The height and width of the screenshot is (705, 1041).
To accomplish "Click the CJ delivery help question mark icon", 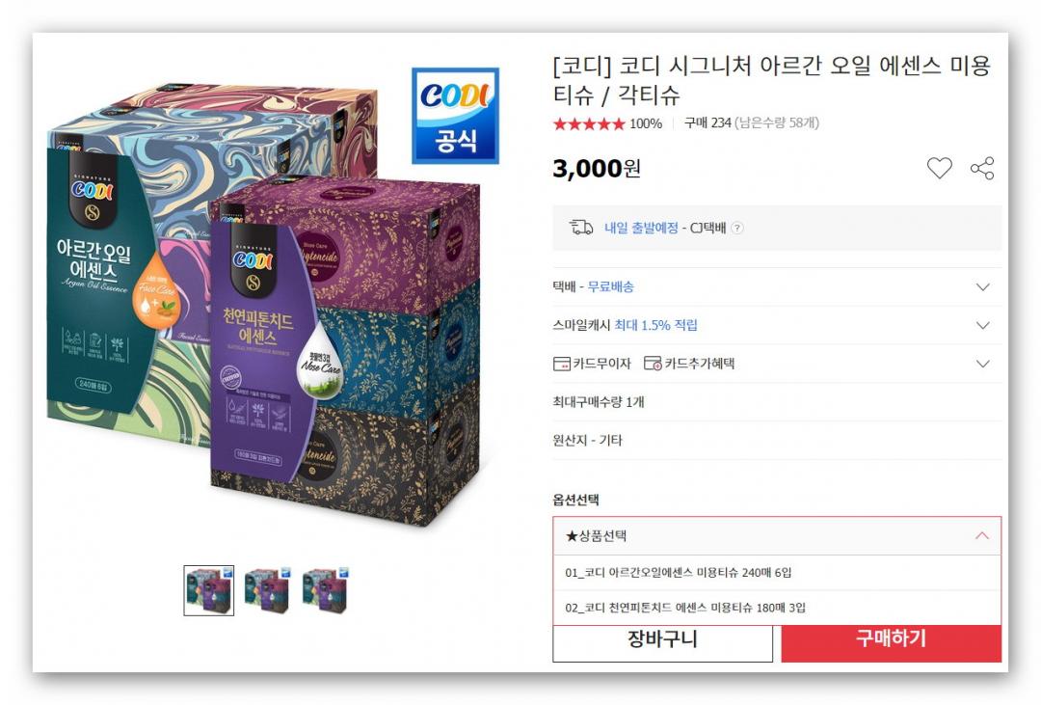I will click(737, 228).
